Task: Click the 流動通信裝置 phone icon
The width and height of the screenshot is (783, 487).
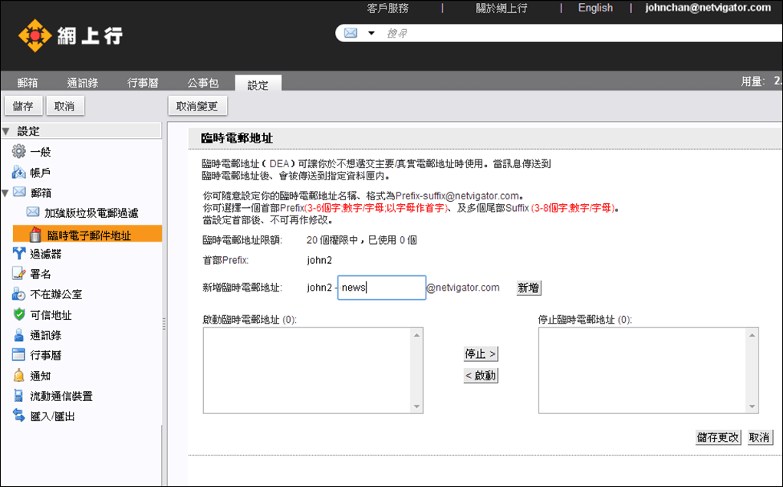Action: pos(18,396)
